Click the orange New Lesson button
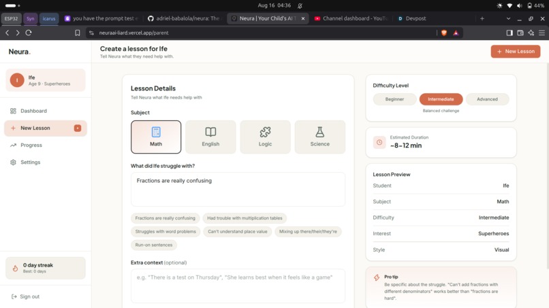Image resolution: width=549 pixels, height=308 pixels. [x=516, y=52]
